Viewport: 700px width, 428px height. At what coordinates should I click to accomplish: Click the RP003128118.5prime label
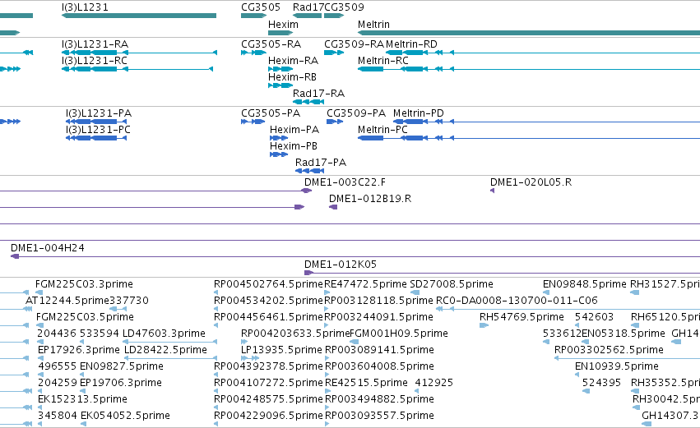378,301
